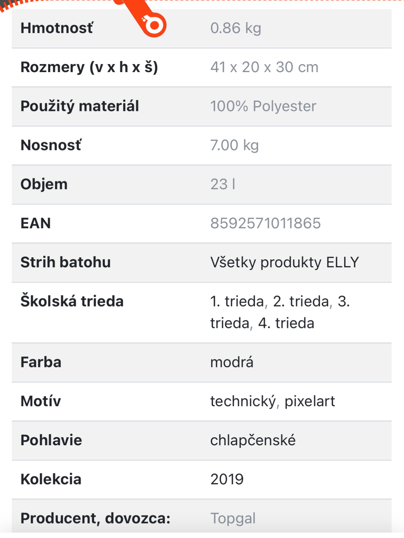
Task: Click the Školská trieda row label
Action: tap(72, 301)
